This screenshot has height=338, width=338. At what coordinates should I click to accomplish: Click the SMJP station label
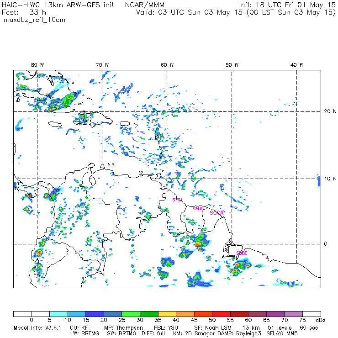(198, 209)
